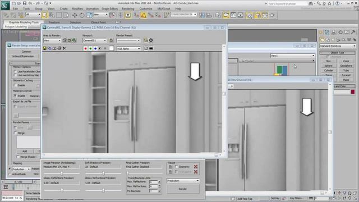This screenshot has height=202, width=359.
Task: Click the Render button
Action: pos(183,189)
